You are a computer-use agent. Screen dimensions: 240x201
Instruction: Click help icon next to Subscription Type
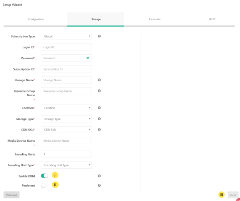(x=99, y=36)
